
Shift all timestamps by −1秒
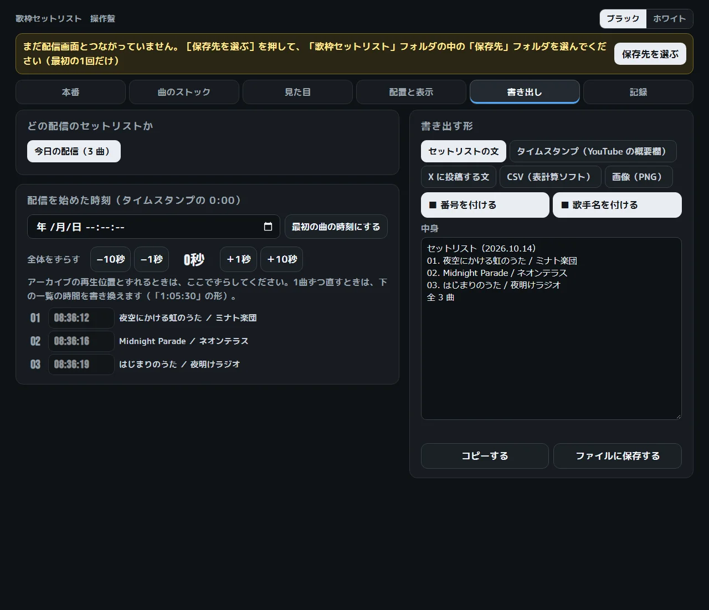click(151, 259)
